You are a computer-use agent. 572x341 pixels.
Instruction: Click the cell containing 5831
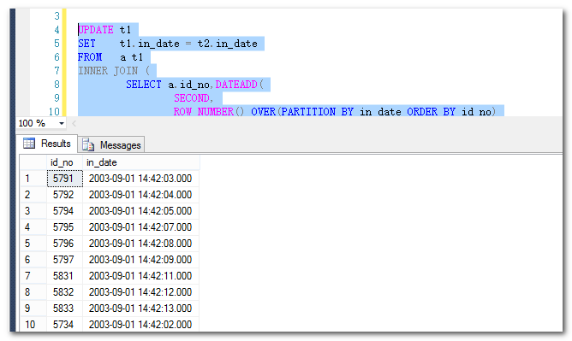(x=64, y=276)
